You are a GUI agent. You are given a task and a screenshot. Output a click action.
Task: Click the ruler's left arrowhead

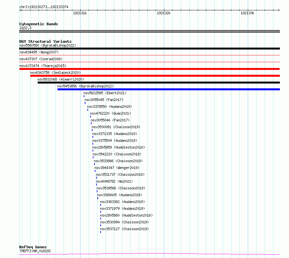[20, 10]
